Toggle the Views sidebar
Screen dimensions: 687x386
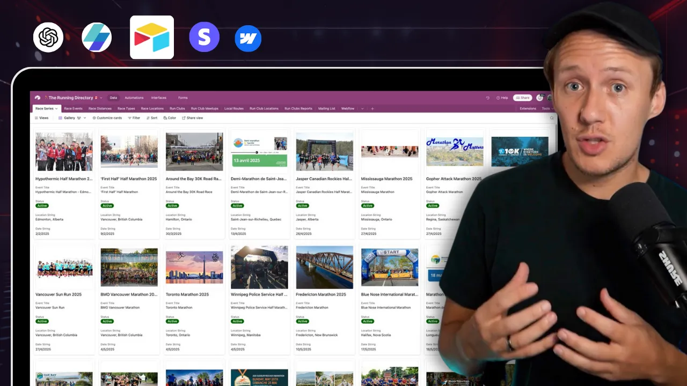41,118
